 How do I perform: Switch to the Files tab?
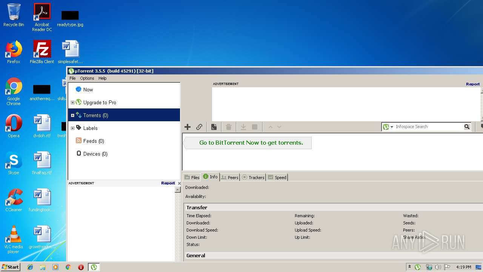click(192, 178)
